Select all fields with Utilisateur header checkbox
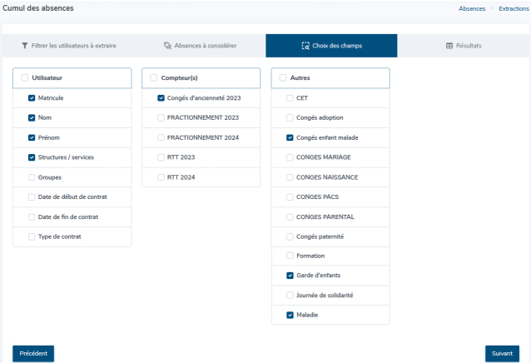This screenshot has height=363, width=531. (x=25, y=77)
